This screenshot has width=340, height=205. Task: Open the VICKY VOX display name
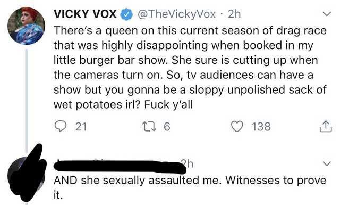[85, 14]
